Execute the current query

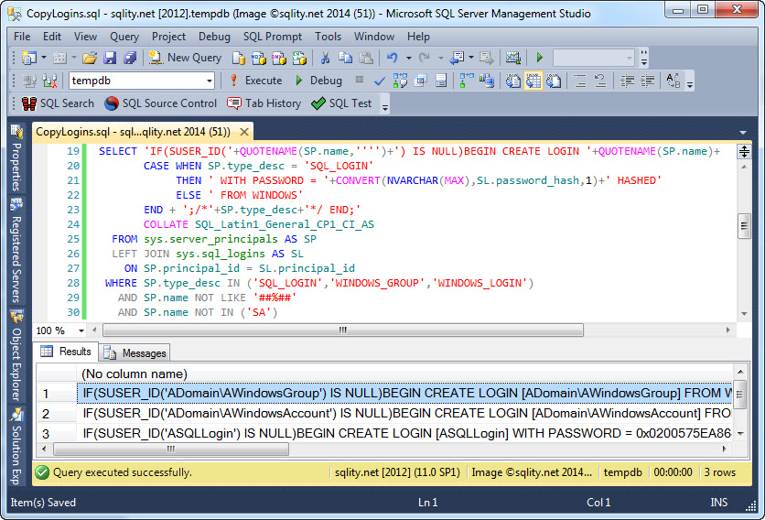tap(255, 81)
